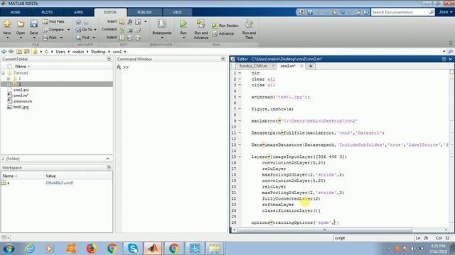Click the Breakpoints icon

point(161,23)
